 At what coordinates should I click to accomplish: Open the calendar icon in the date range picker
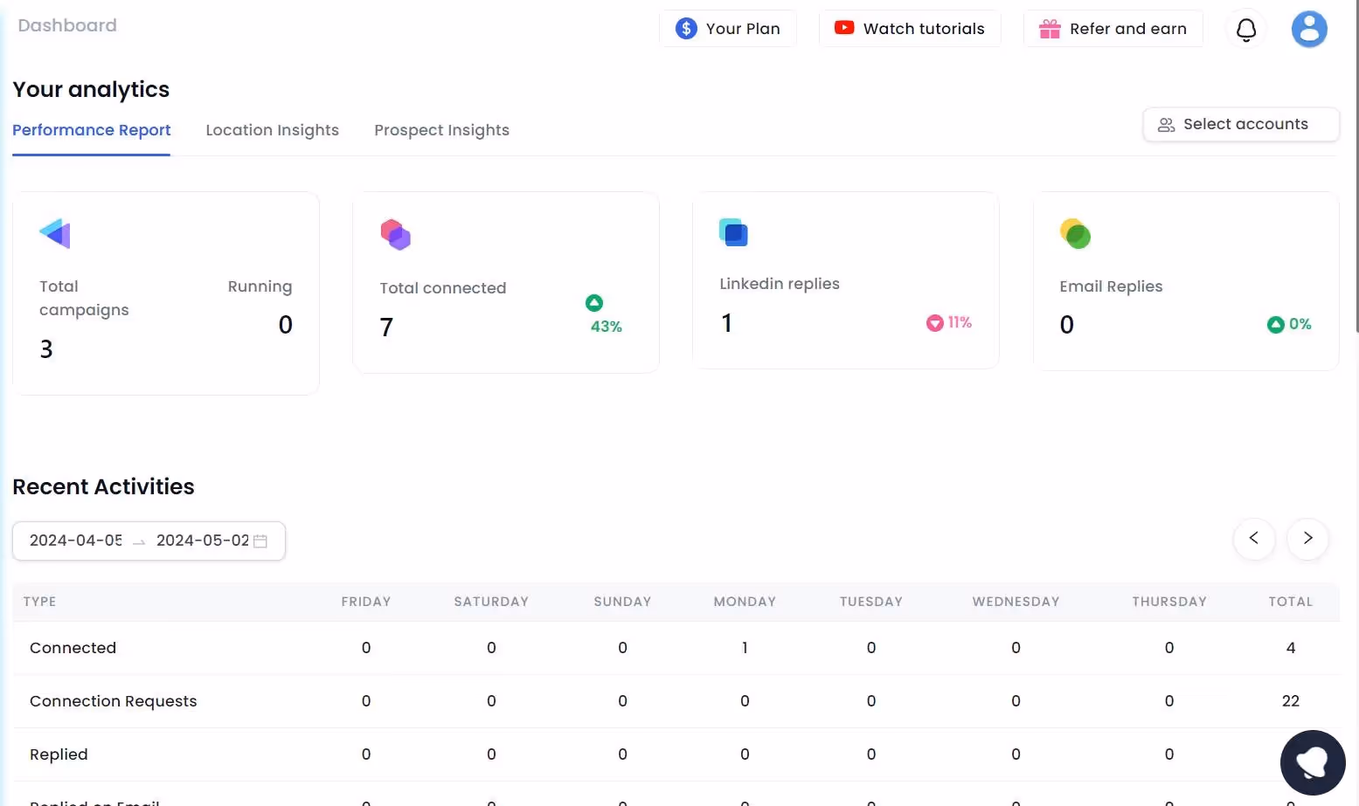point(260,541)
